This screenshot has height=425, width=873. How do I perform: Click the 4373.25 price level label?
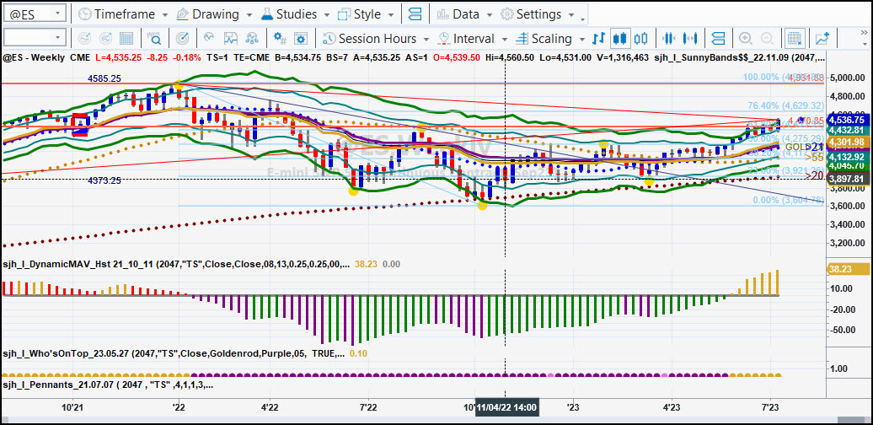click(x=104, y=180)
